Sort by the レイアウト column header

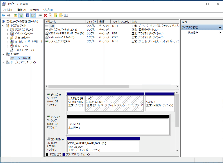click(x=91, y=22)
